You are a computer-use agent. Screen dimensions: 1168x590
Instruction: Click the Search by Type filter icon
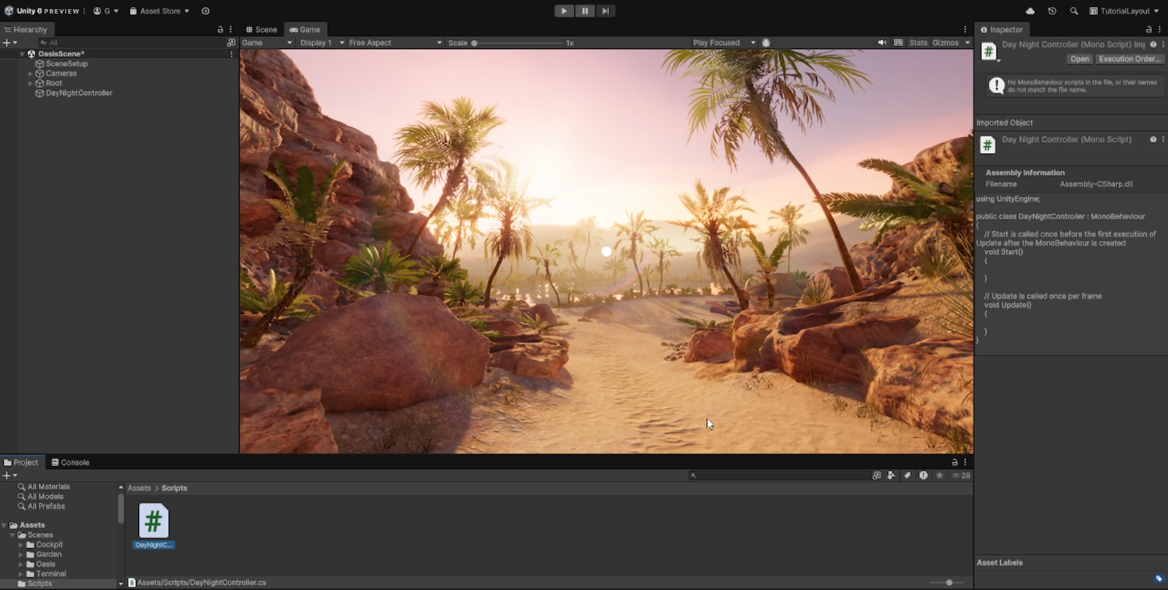click(x=891, y=476)
